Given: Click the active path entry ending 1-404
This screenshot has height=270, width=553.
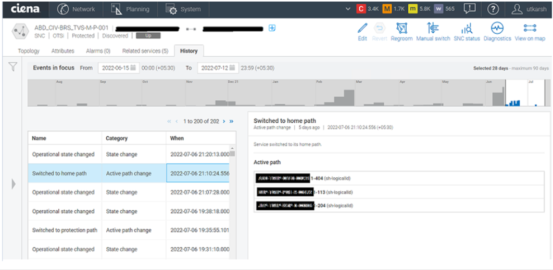Looking at the screenshot, I should (x=399, y=178).
